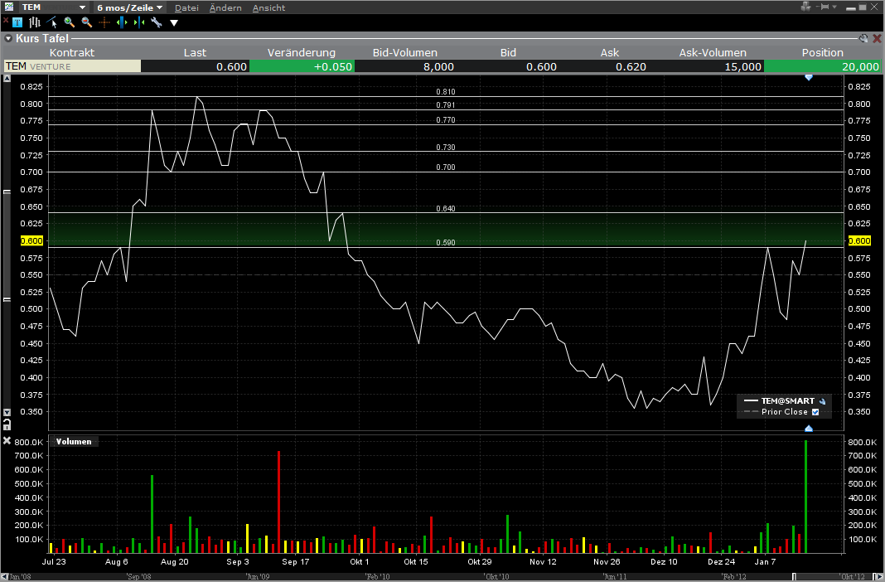Open the Datei menu
The height and width of the screenshot is (582, 885).
click(x=186, y=7)
